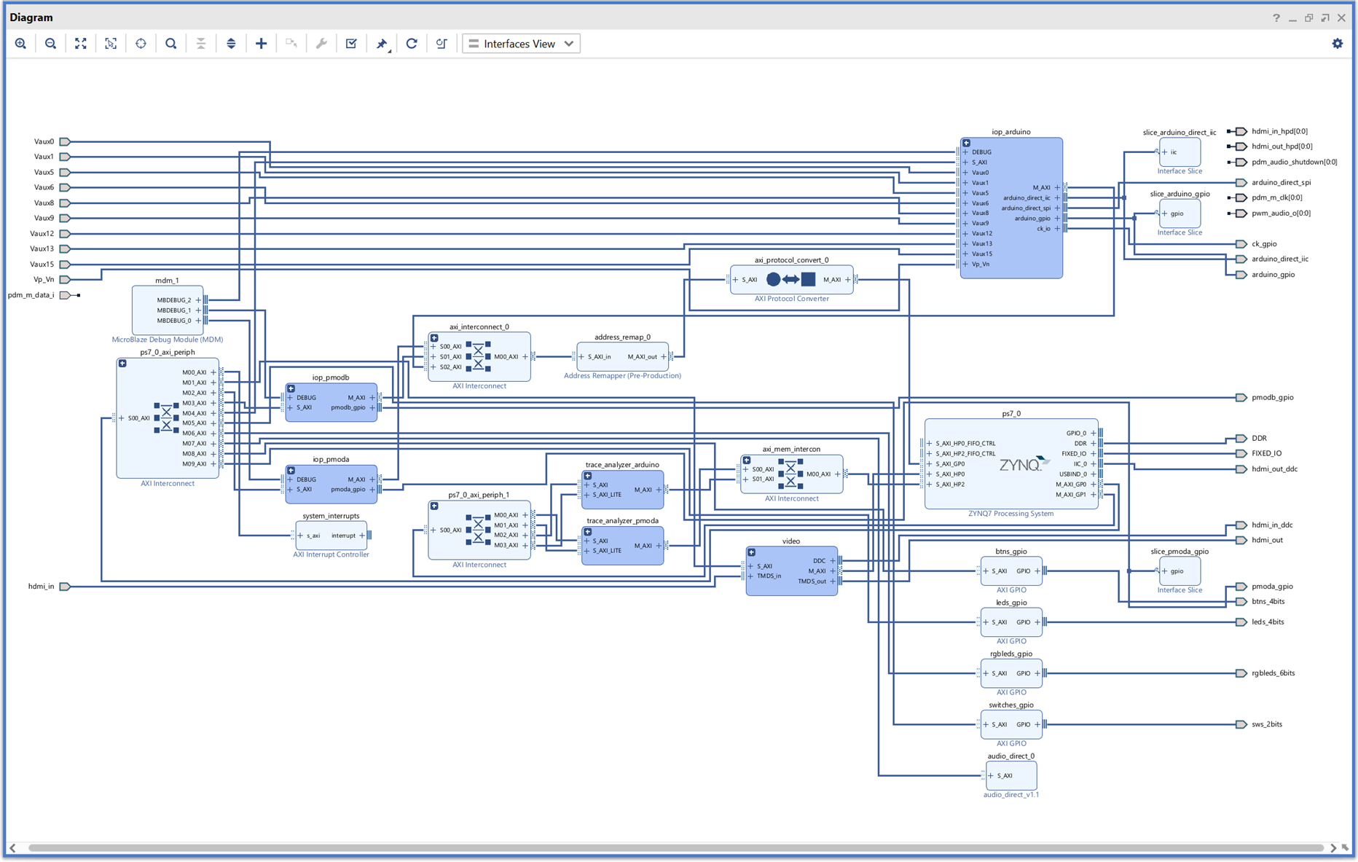Open the Search magnifier in the toolbar
Image resolution: width=1358 pixels, height=862 pixels.
coord(171,44)
